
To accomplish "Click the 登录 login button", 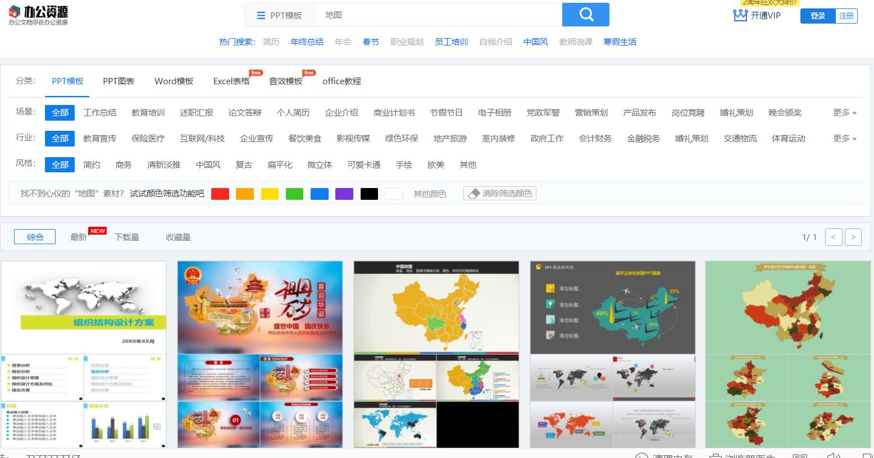I will 818,16.
